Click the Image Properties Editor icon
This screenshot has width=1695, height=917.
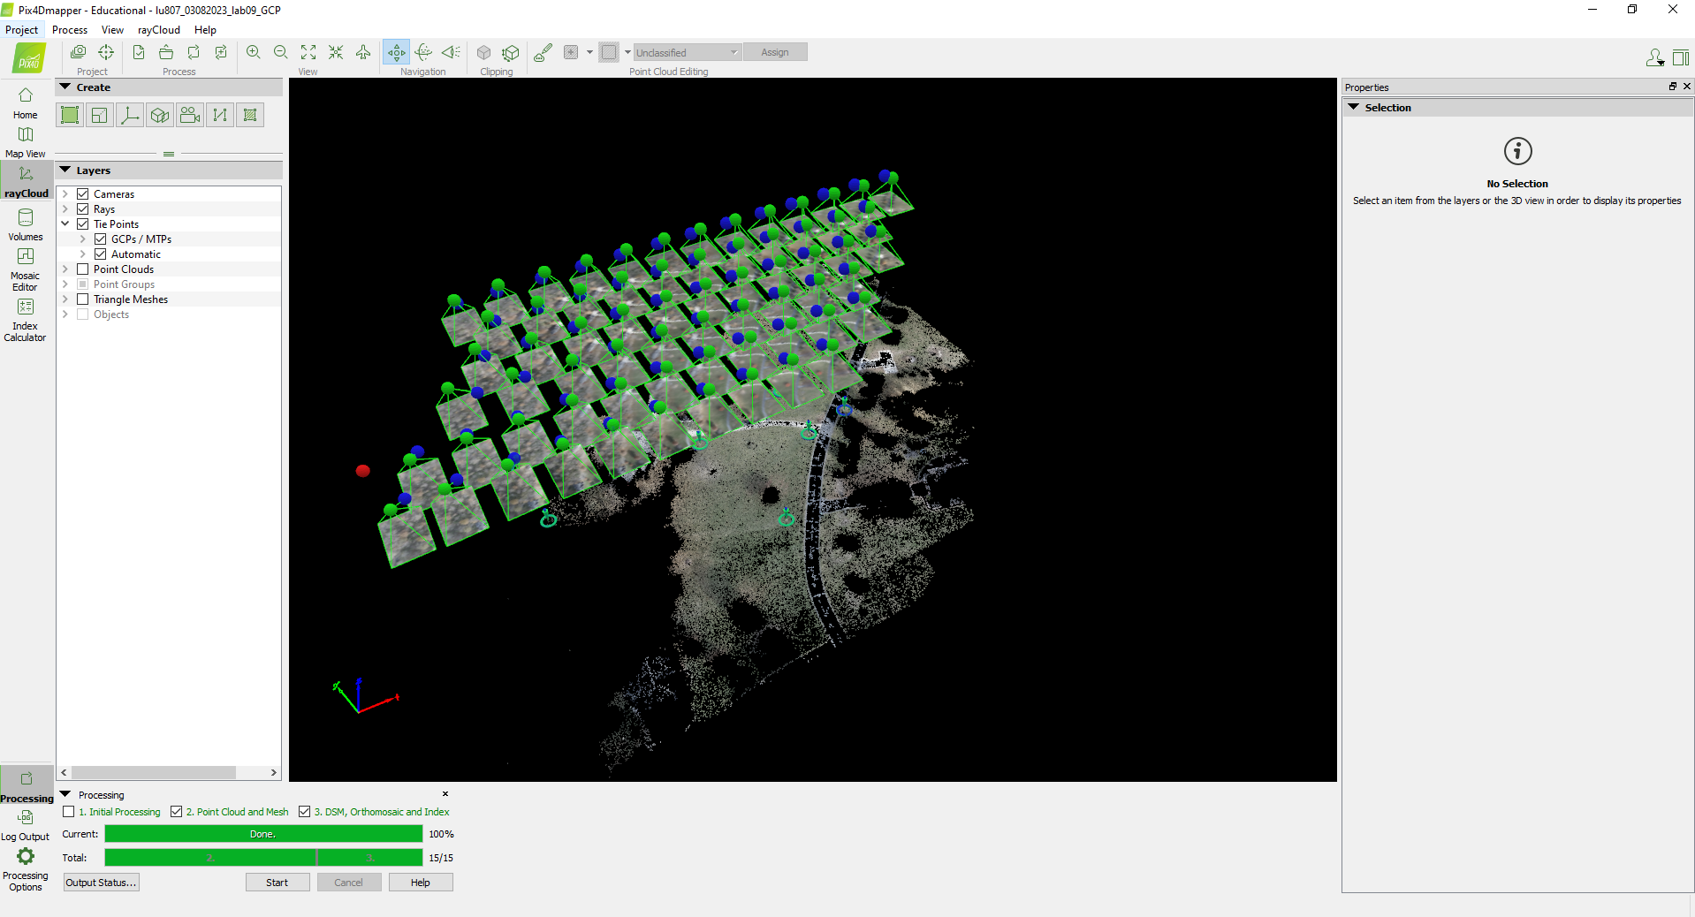79,52
